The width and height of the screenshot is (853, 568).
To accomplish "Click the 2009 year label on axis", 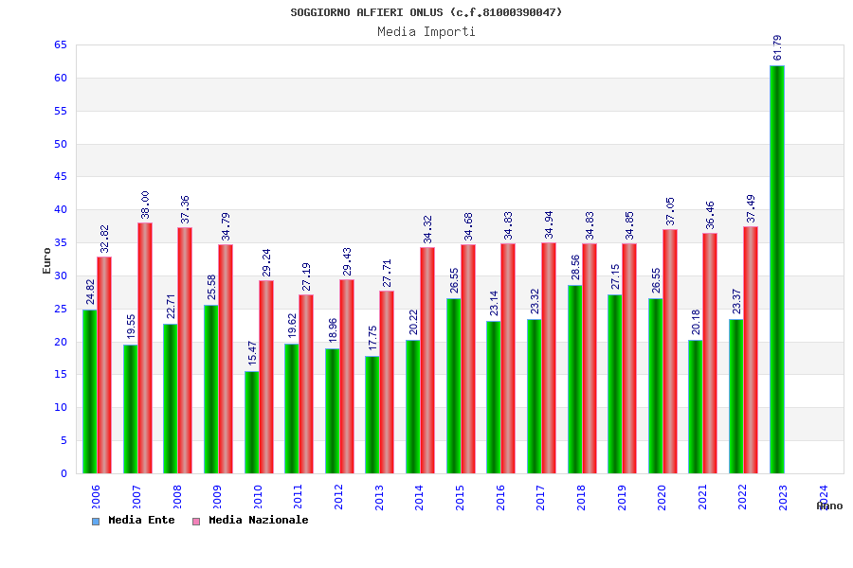I will click(x=218, y=497).
